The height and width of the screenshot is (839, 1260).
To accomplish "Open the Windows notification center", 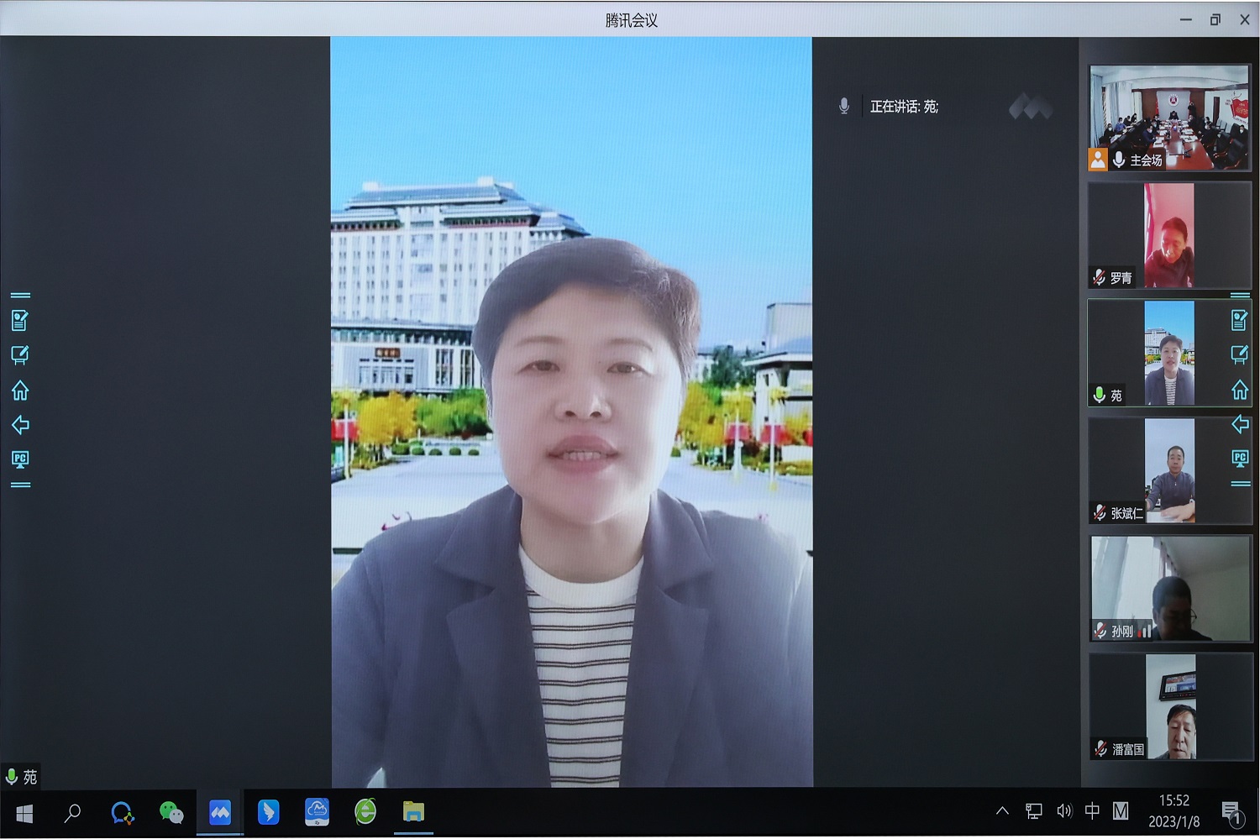I will pyautogui.click(x=1231, y=812).
